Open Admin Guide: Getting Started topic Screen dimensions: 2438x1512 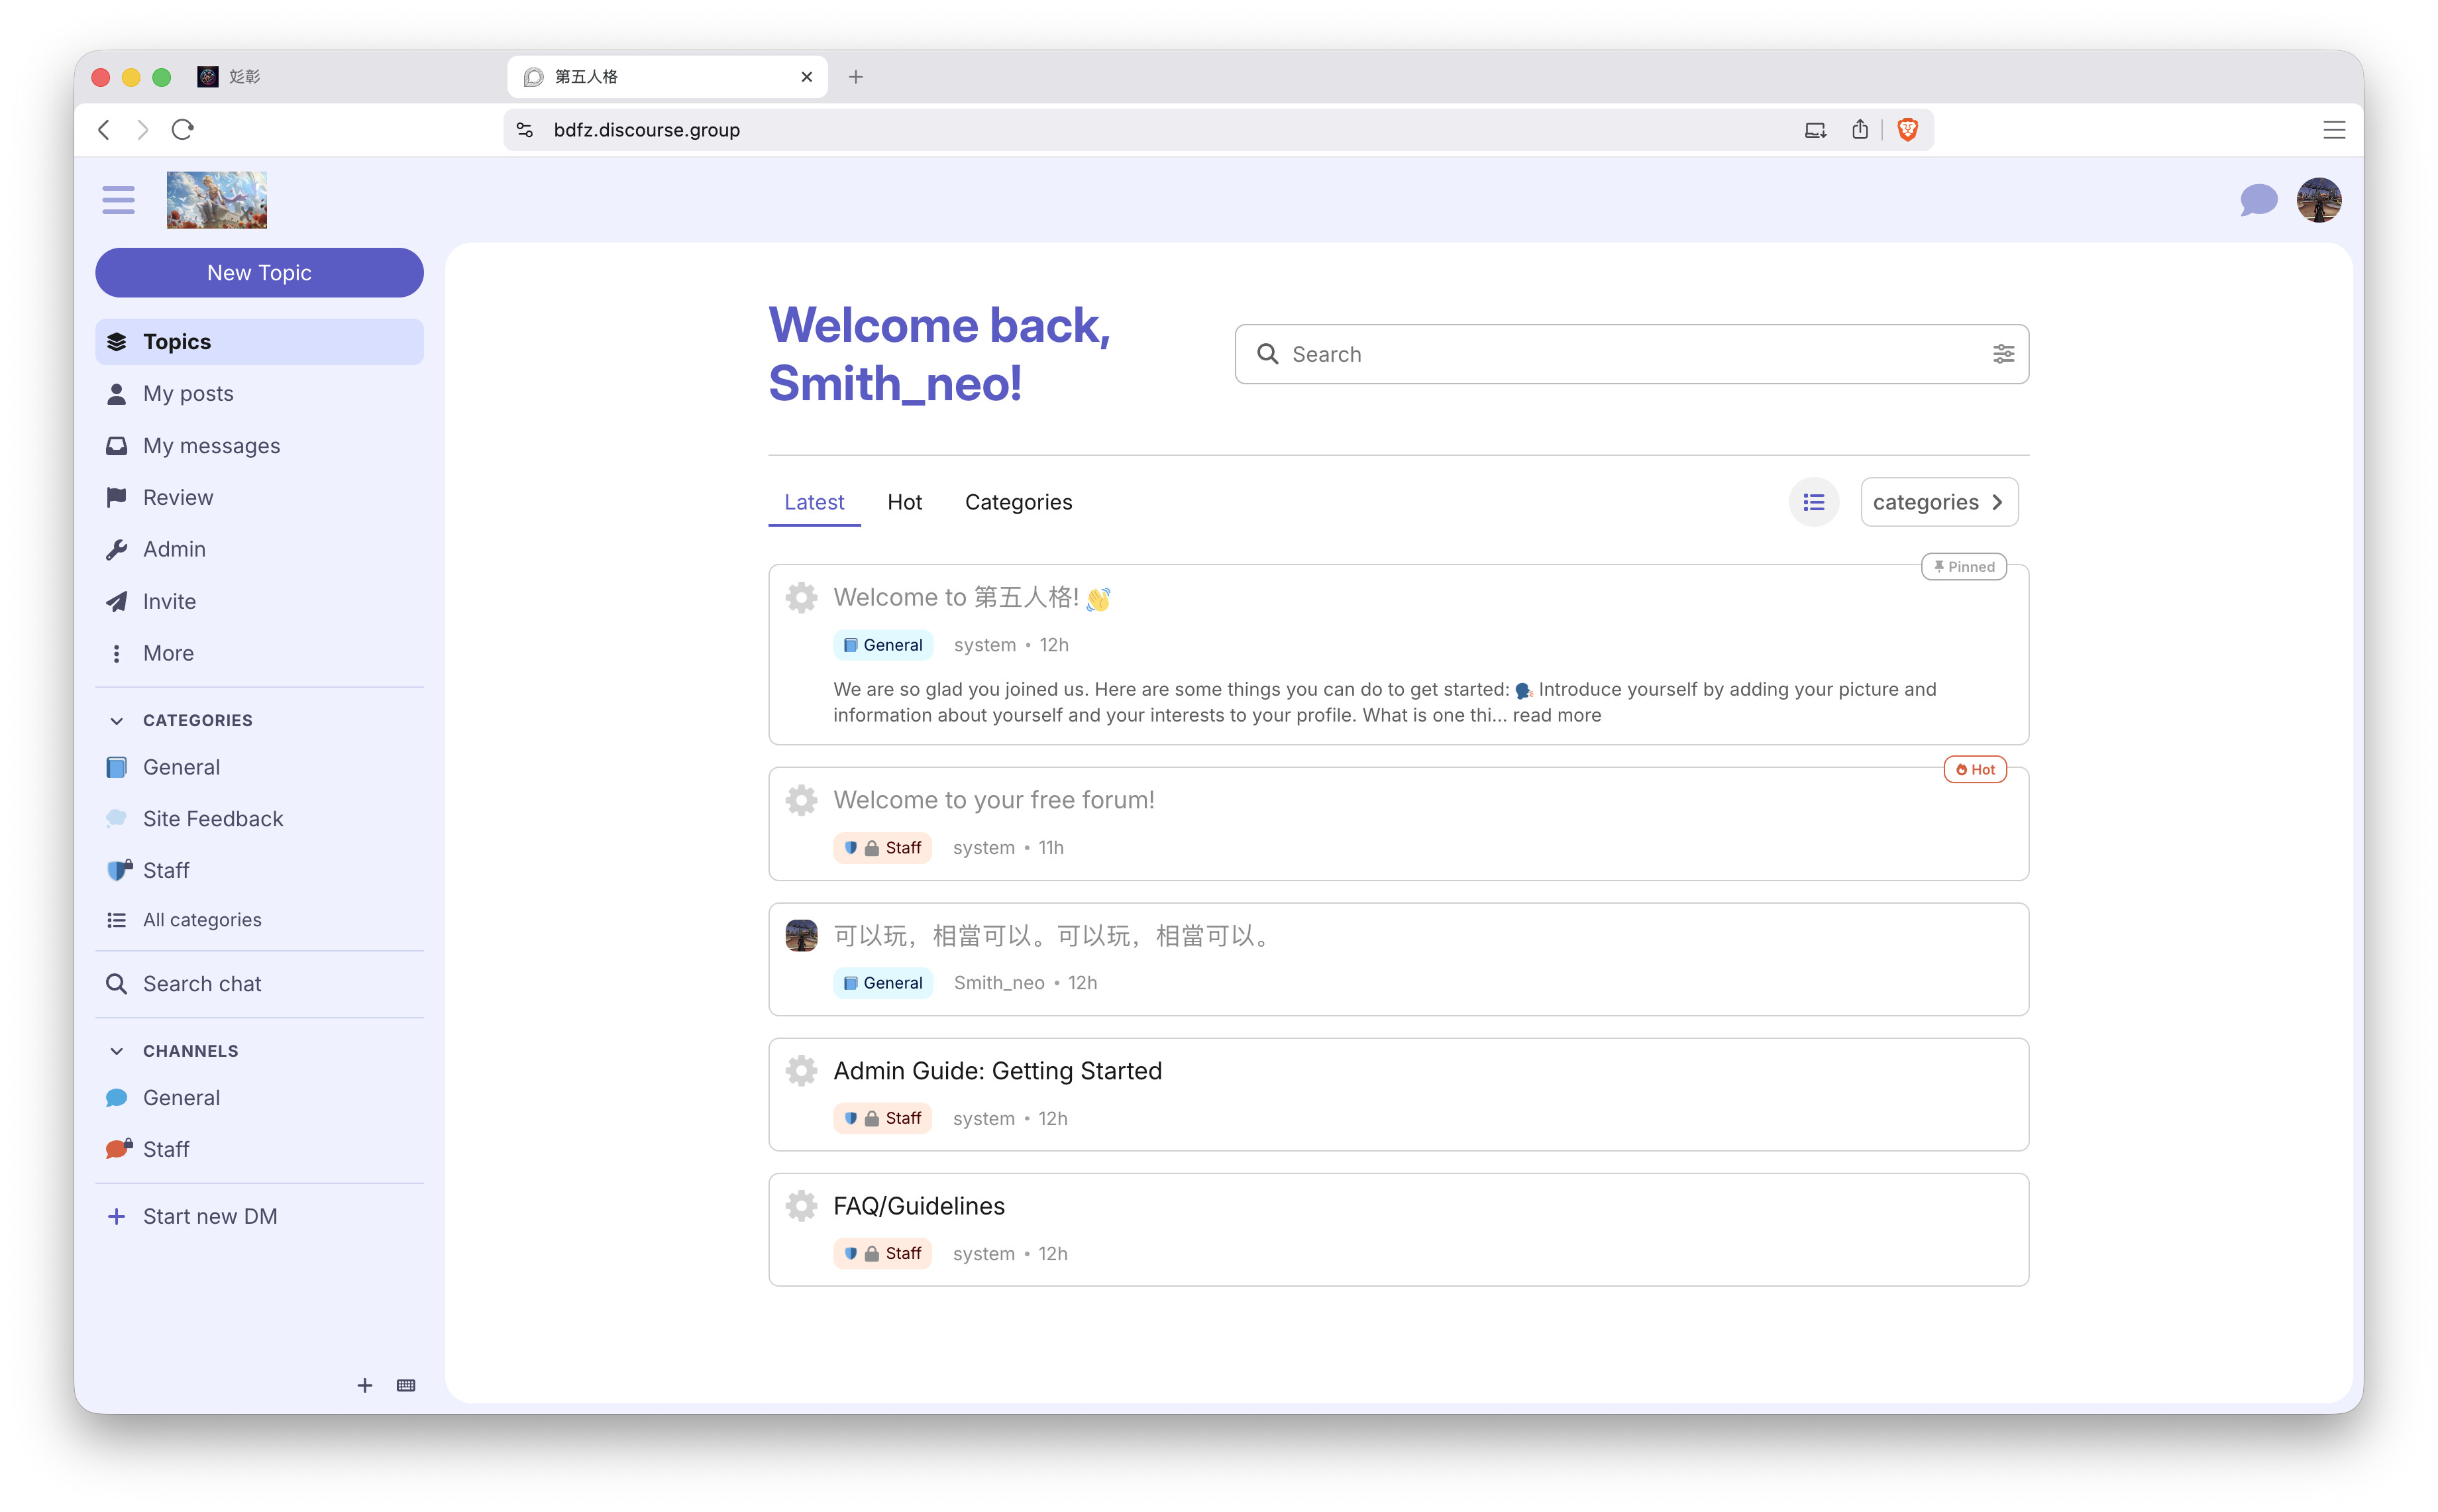(996, 1071)
